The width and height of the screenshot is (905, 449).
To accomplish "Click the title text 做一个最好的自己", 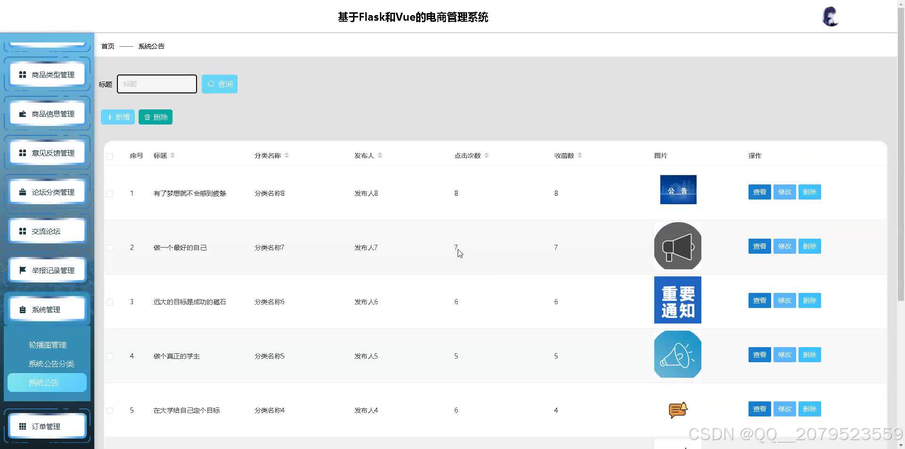I will [x=180, y=248].
